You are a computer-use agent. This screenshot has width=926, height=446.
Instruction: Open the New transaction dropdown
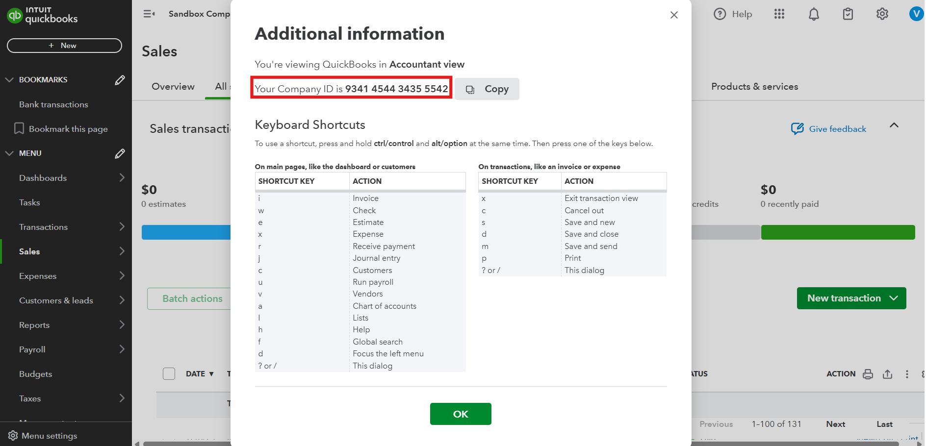(x=851, y=298)
